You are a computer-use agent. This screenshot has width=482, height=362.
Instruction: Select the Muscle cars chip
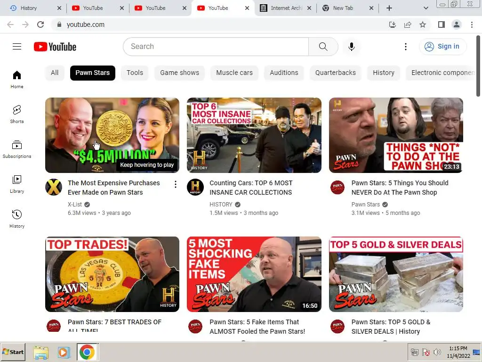[234, 73]
